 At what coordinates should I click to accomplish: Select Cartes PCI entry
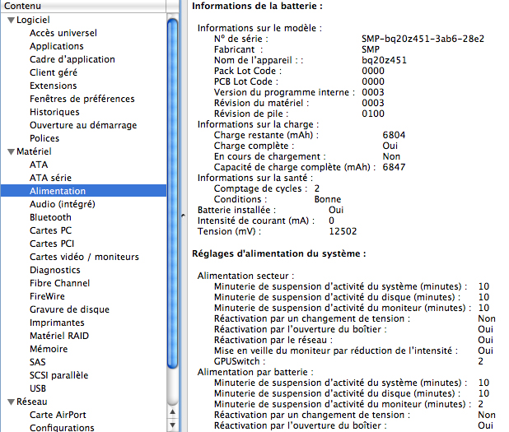coord(52,244)
